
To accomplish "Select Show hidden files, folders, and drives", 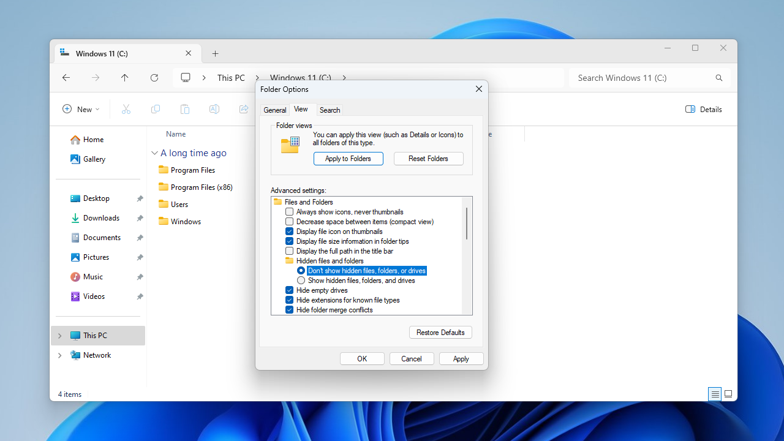I will point(301,281).
